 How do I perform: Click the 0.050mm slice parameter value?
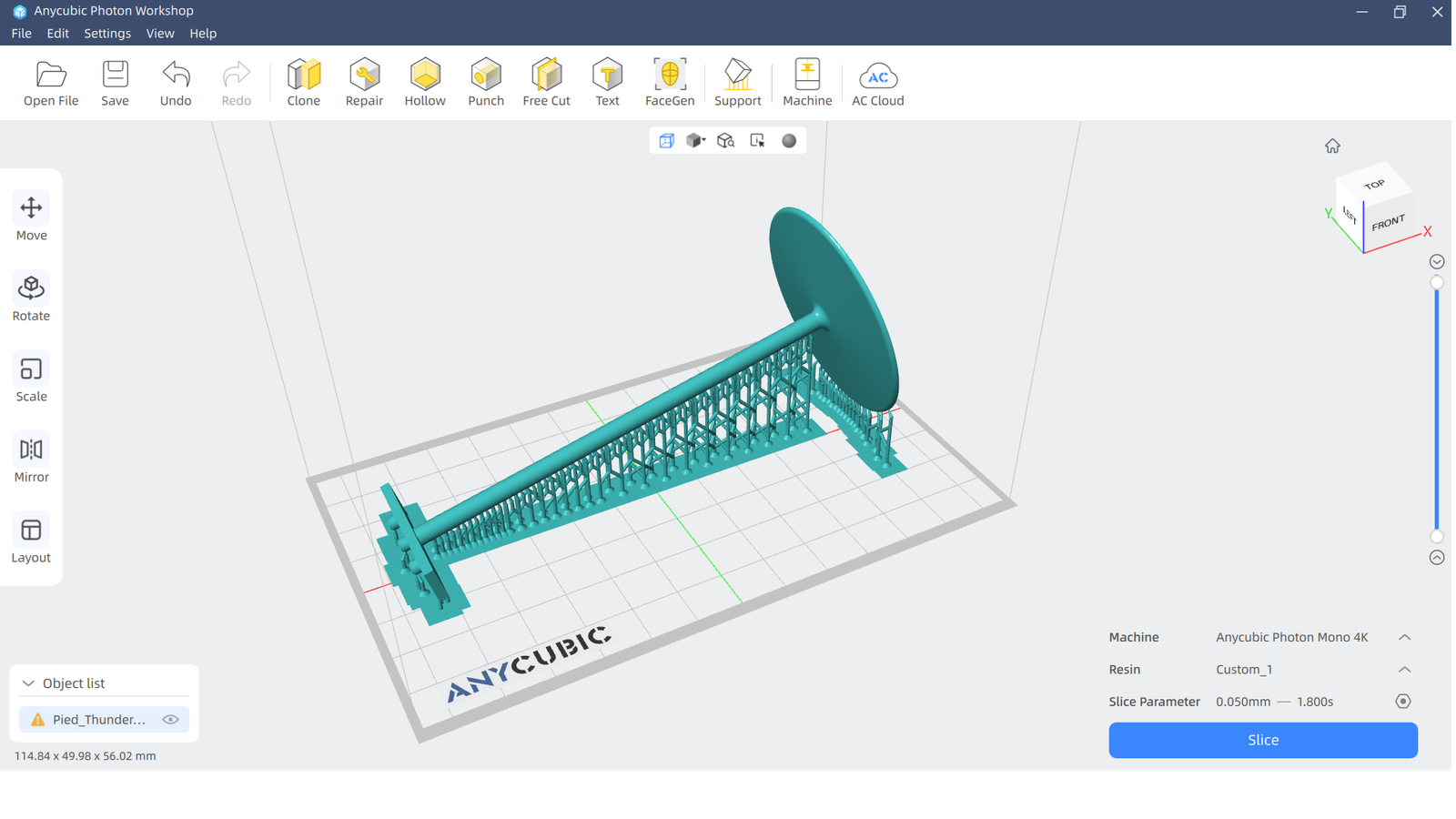pyautogui.click(x=1243, y=702)
